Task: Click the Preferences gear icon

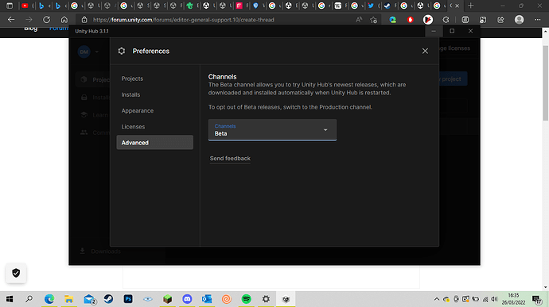Action: coord(122,51)
